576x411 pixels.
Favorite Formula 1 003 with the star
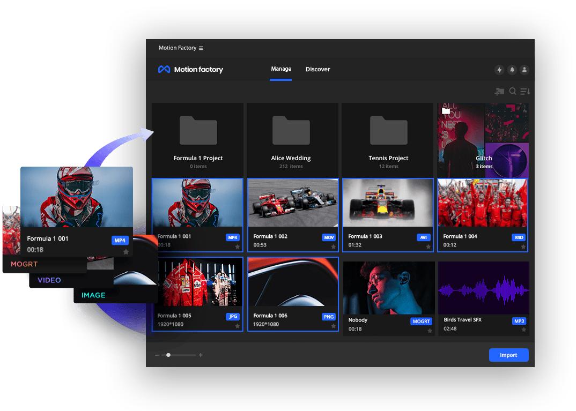(429, 247)
